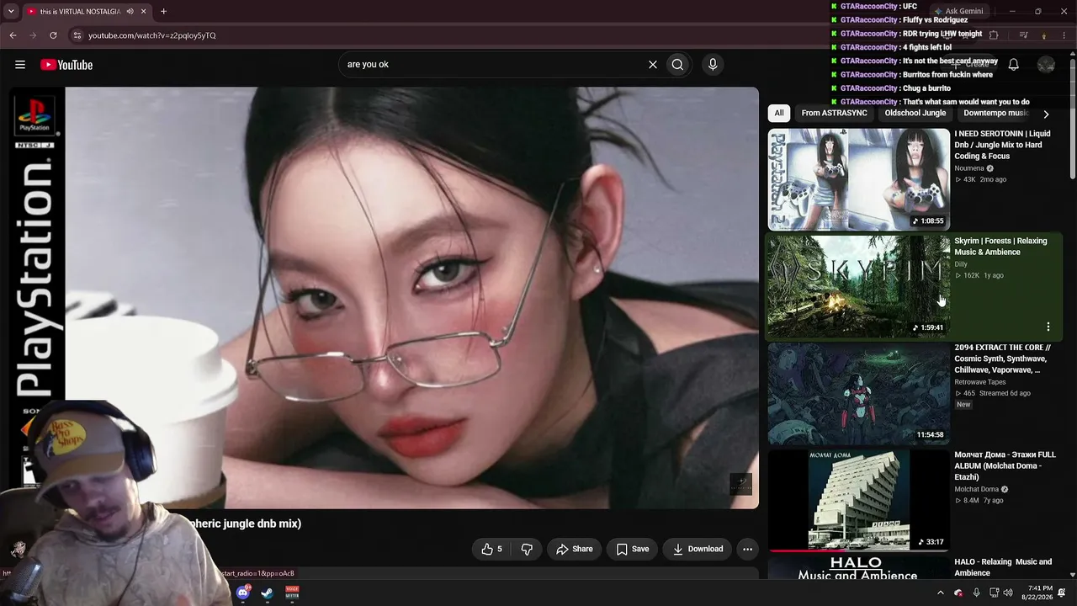
Task: Share this video
Action: [574, 549]
